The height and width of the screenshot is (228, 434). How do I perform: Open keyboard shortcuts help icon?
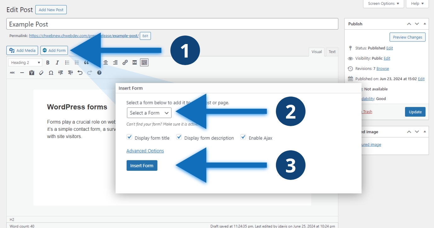[x=99, y=73]
